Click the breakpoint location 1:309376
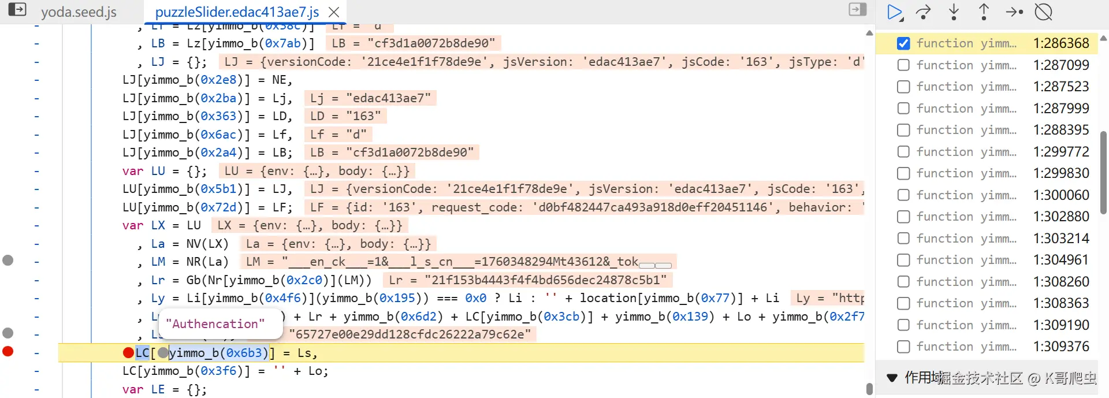Viewport: 1109px width, 398px height. tap(1061, 347)
